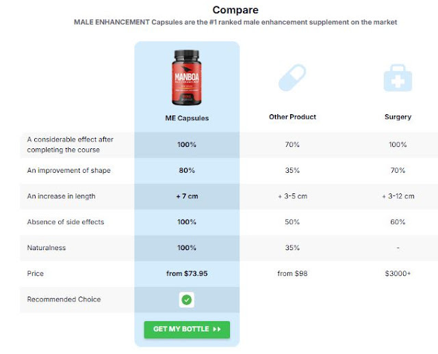Select the ME Capsules column header
Image resolution: width=438 pixels, height=354 pixels.
[187, 118]
